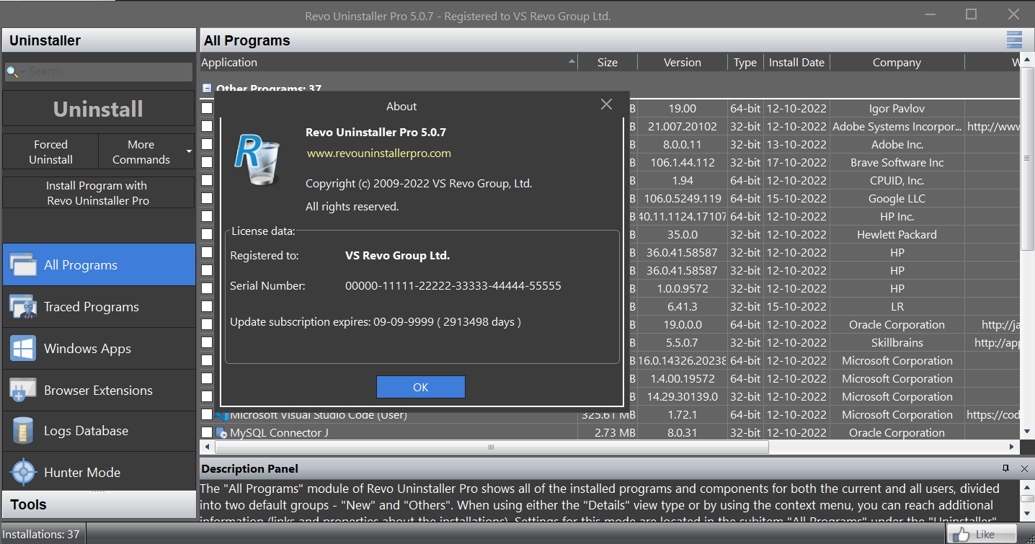Screen dimensions: 1035x544
Task: Expand the Tools section
Action: point(99,504)
